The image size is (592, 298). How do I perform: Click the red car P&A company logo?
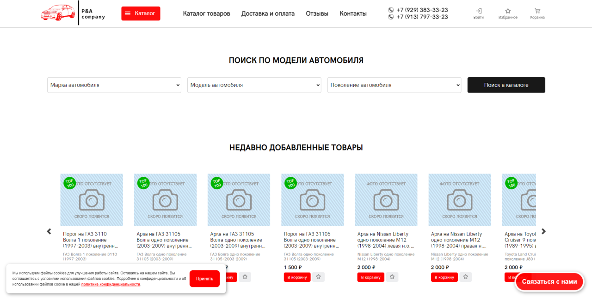73,13
